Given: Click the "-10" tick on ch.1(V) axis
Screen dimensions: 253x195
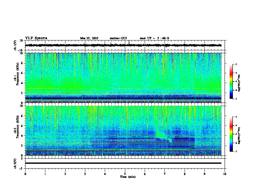Looking at the screenshot, I should 21,51.
